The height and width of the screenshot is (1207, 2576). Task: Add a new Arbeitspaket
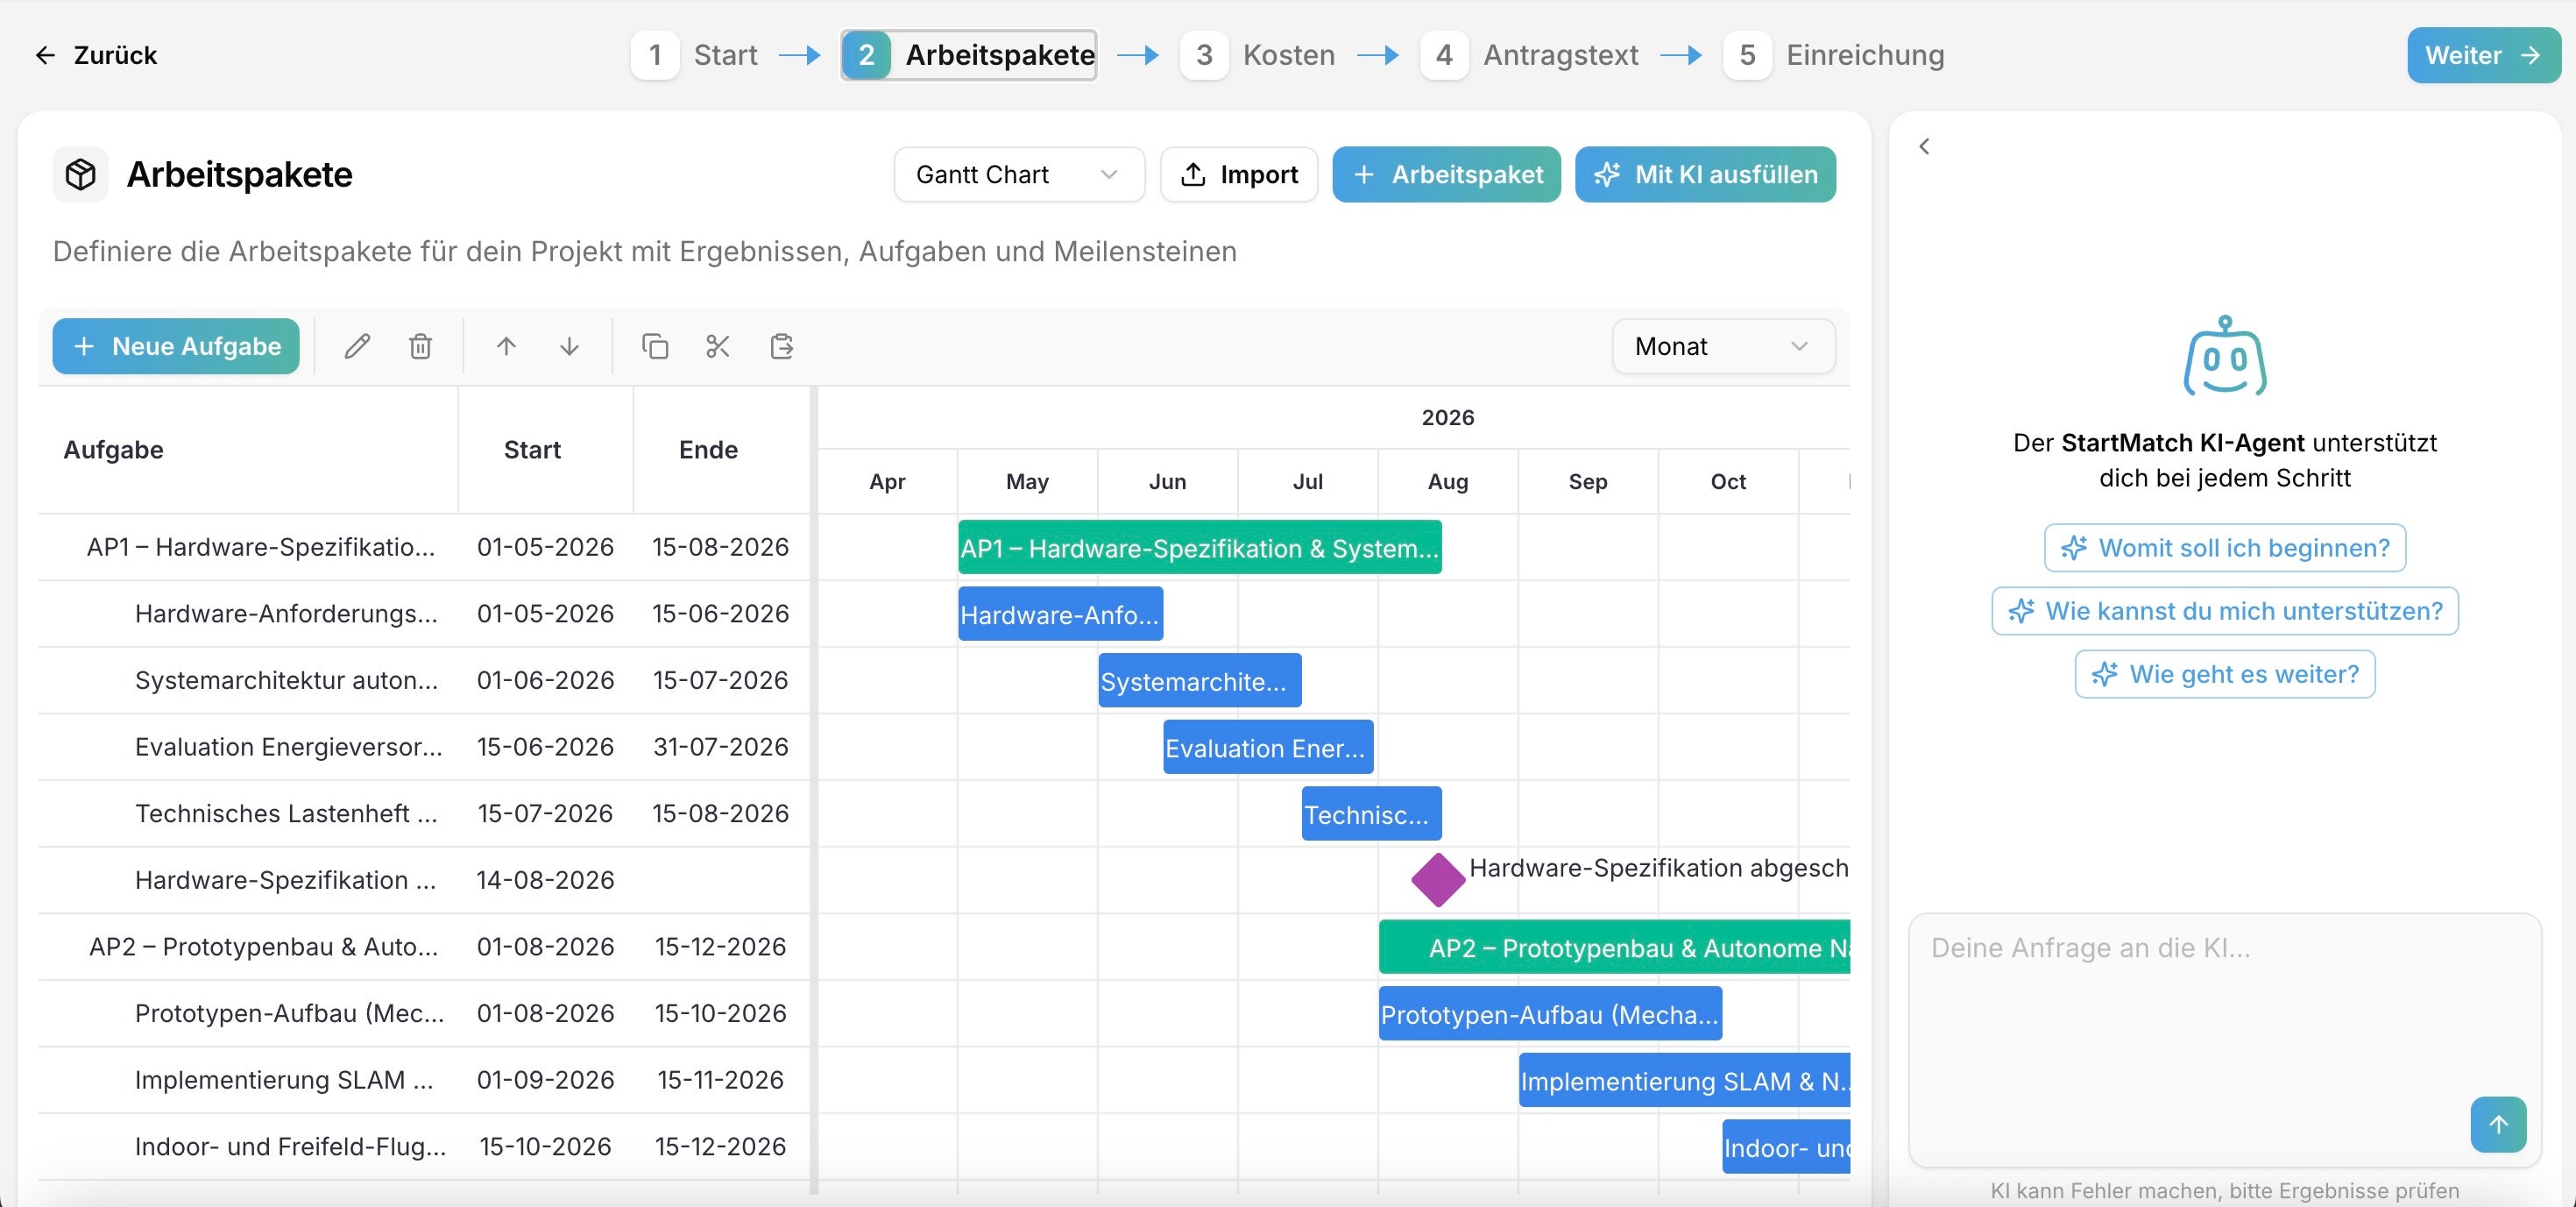pos(1446,174)
